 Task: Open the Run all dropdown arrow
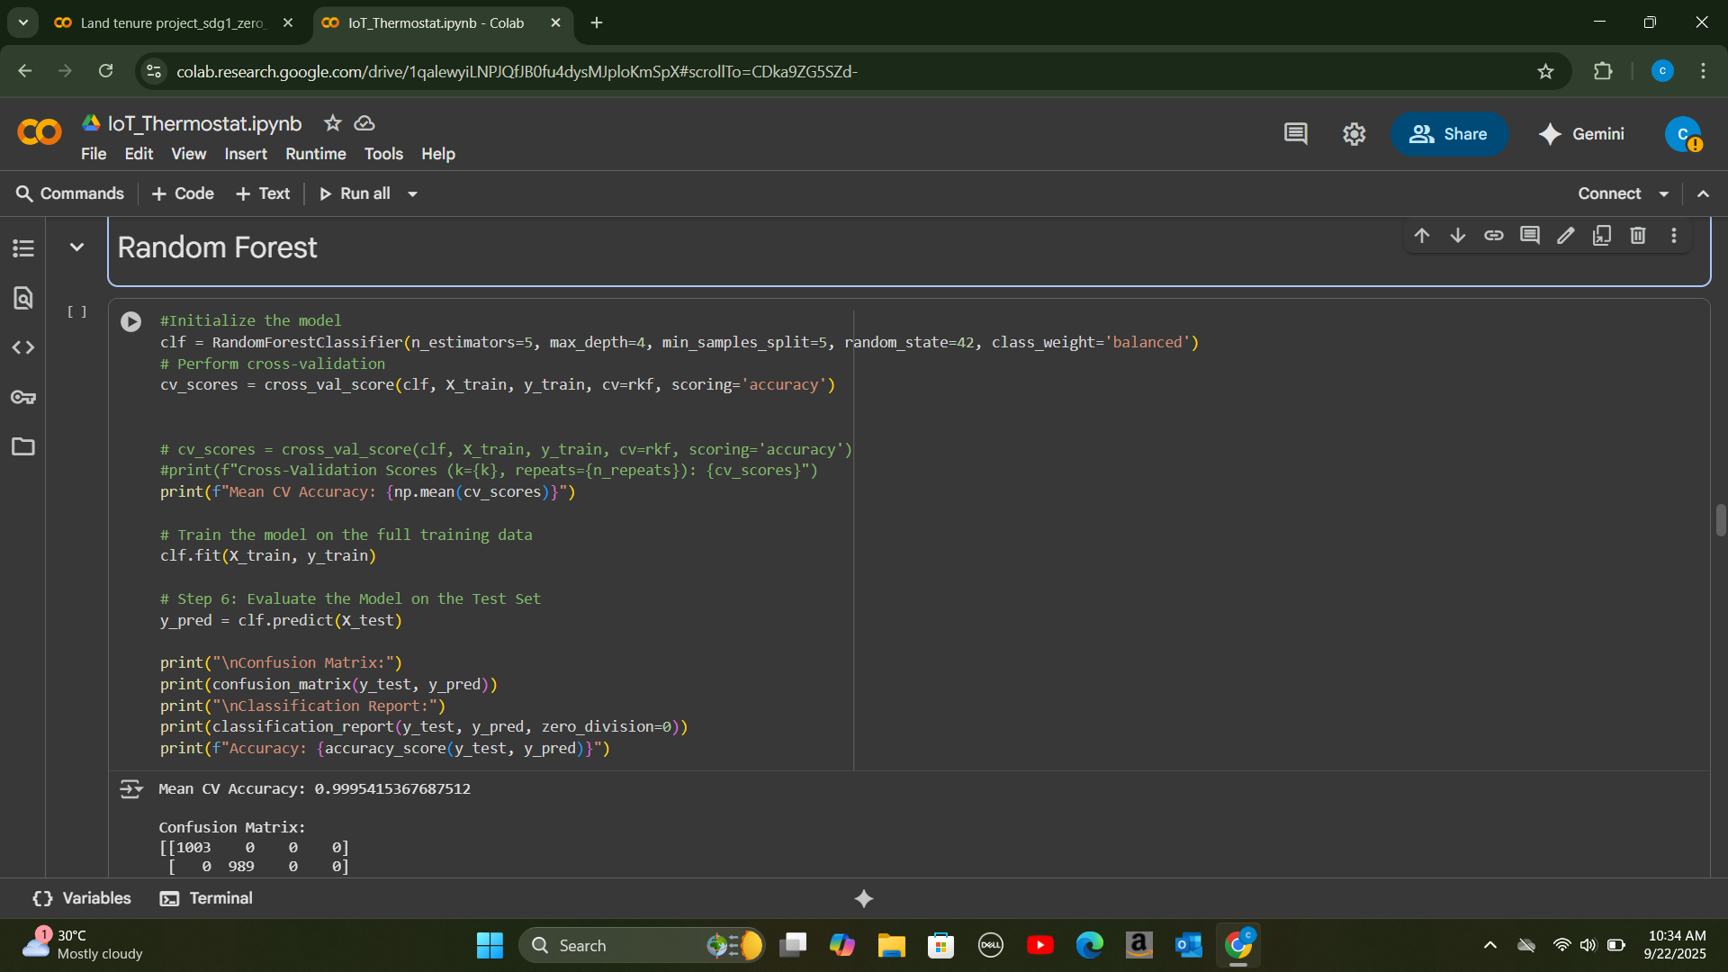tap(412, 194)
